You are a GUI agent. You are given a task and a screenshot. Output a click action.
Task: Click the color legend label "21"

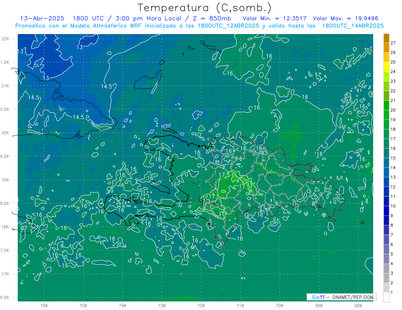(x=393, y=100)
